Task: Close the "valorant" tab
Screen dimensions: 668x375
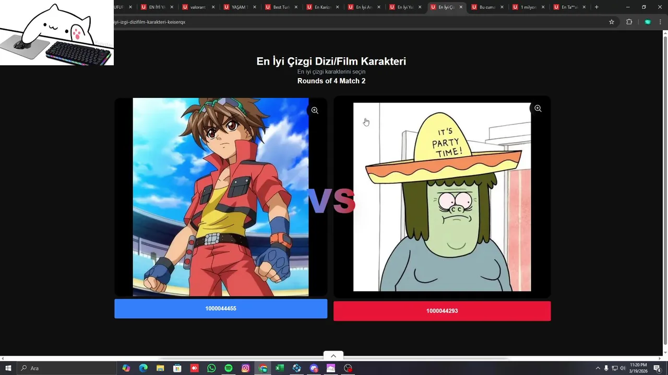Action: coord(213,7)
